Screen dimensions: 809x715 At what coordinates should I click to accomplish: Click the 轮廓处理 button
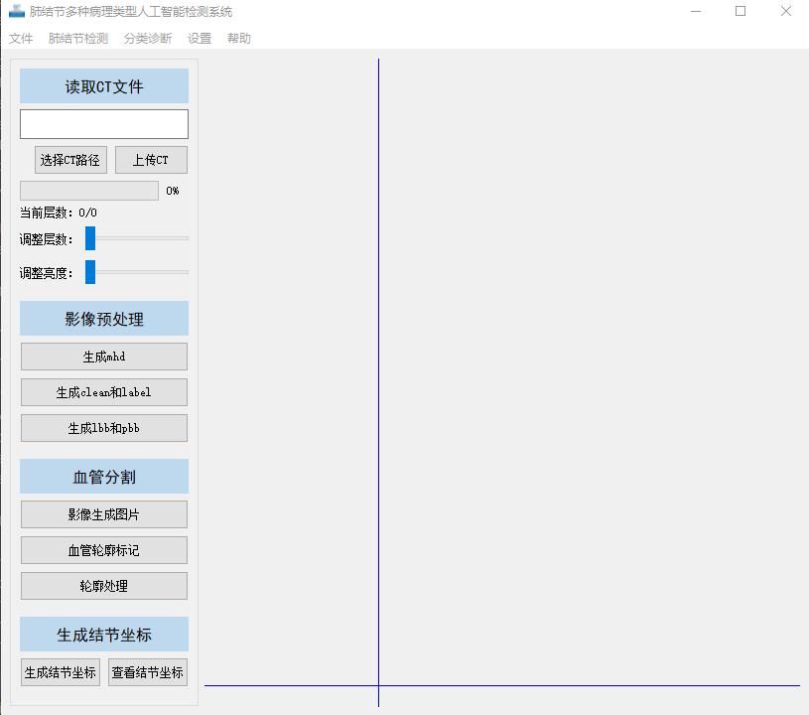pos(104,586)
